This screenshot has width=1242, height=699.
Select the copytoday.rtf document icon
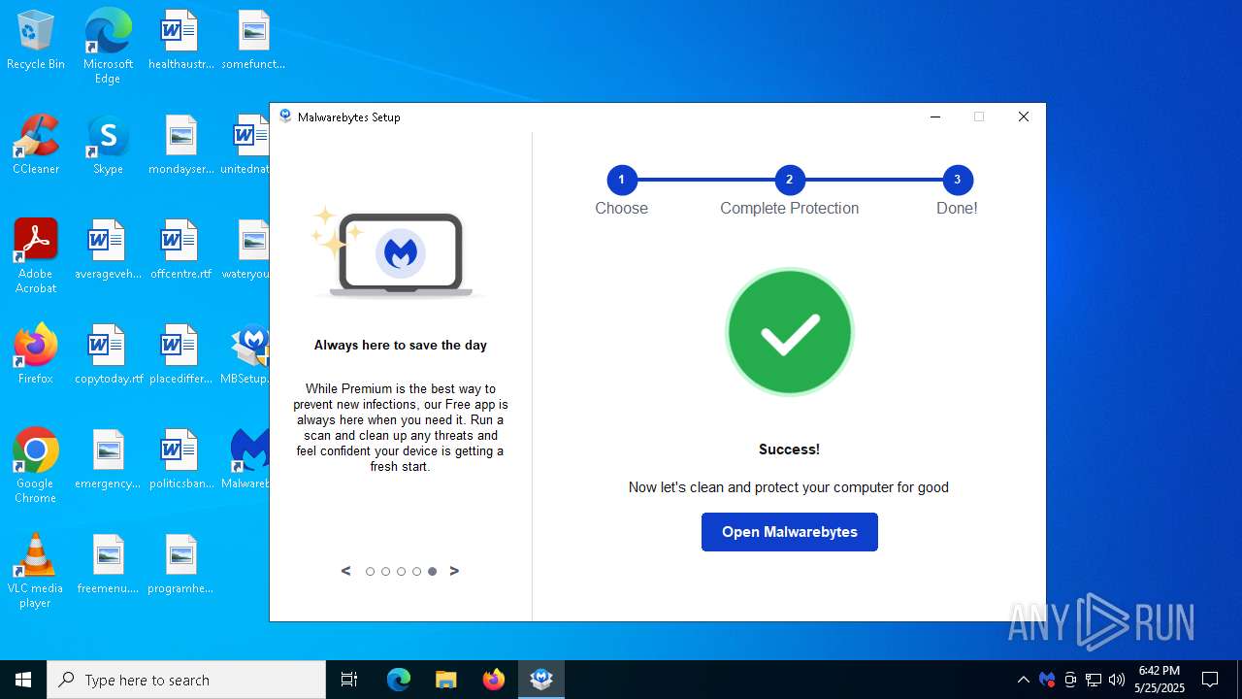[108, 355]
